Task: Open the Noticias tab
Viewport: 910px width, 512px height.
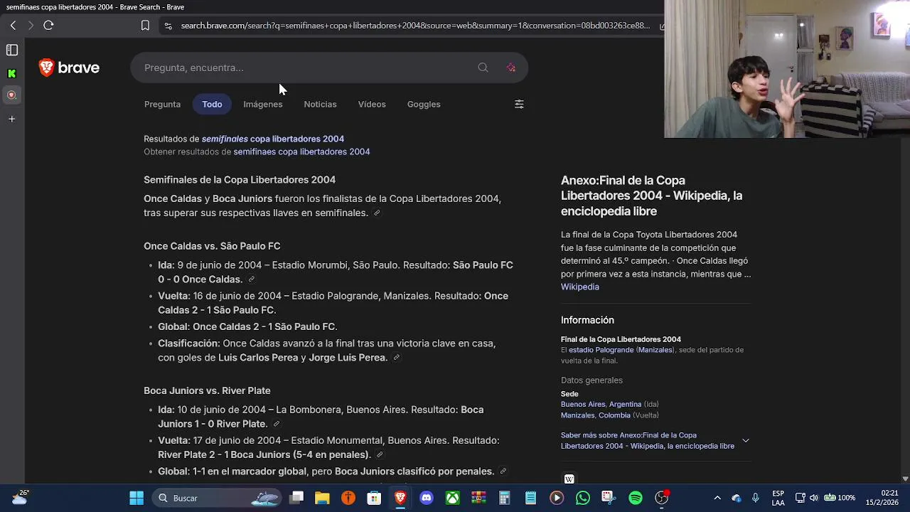Action: point(320,104)
